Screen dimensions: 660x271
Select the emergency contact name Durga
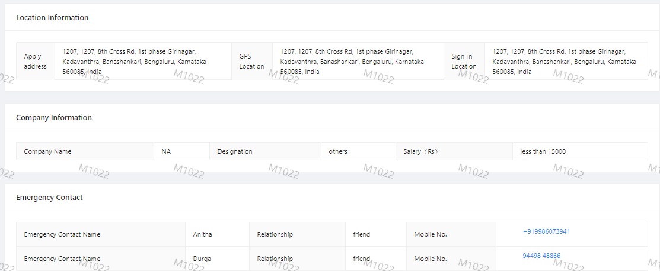(x=202, y=259)
